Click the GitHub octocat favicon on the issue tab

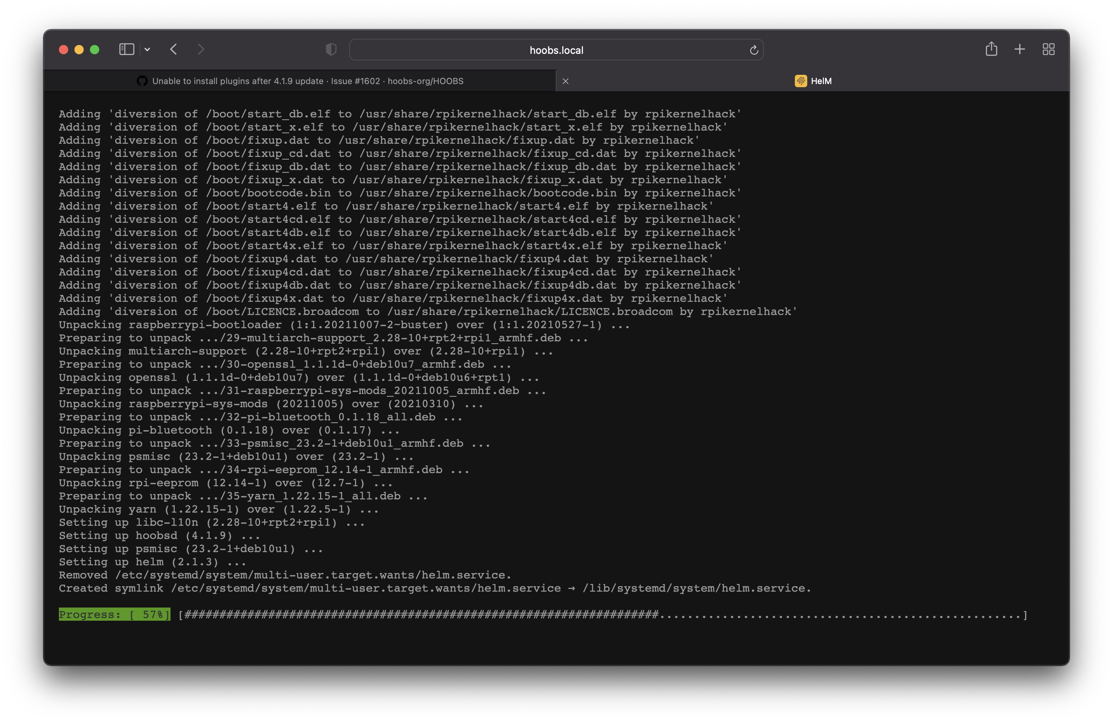[142, 81]
